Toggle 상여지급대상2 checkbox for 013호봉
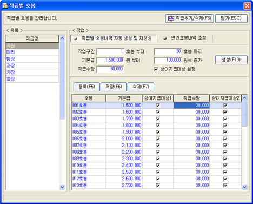The width and height of the screenshot is (253, 204). pos(225,186)
